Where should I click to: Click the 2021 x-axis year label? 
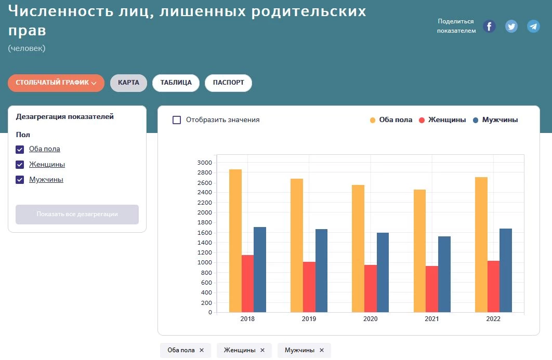coord(432,319)
